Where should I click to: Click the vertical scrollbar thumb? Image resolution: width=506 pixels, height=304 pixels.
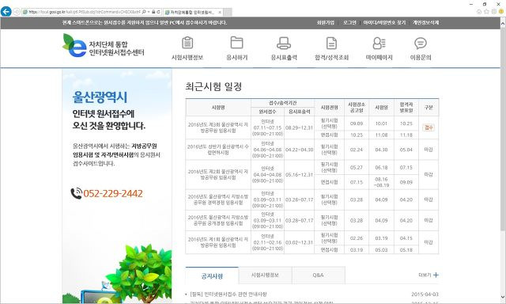pos(503,129)
